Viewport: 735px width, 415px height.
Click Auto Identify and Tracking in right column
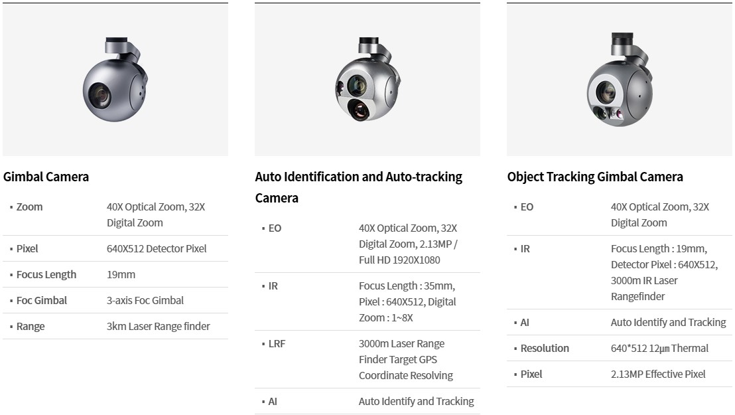668,323
